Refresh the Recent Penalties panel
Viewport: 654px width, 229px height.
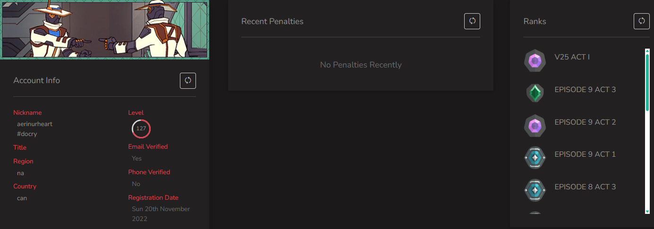pyautogui.click(x=472, y=21)
